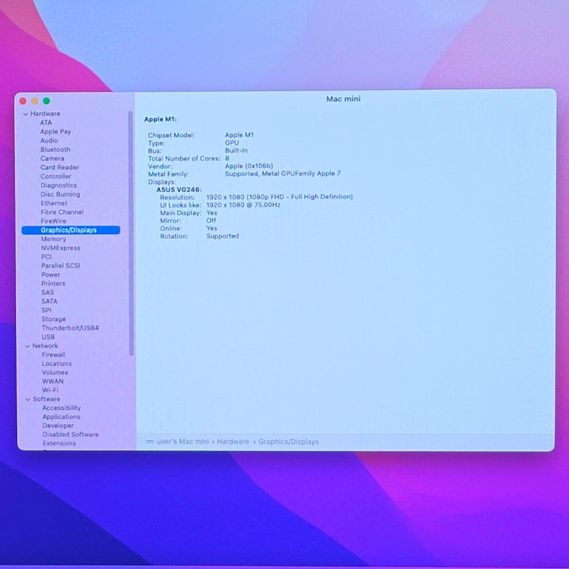
Task: Open the Audio hardware entry
Action: tap(49, 141)
